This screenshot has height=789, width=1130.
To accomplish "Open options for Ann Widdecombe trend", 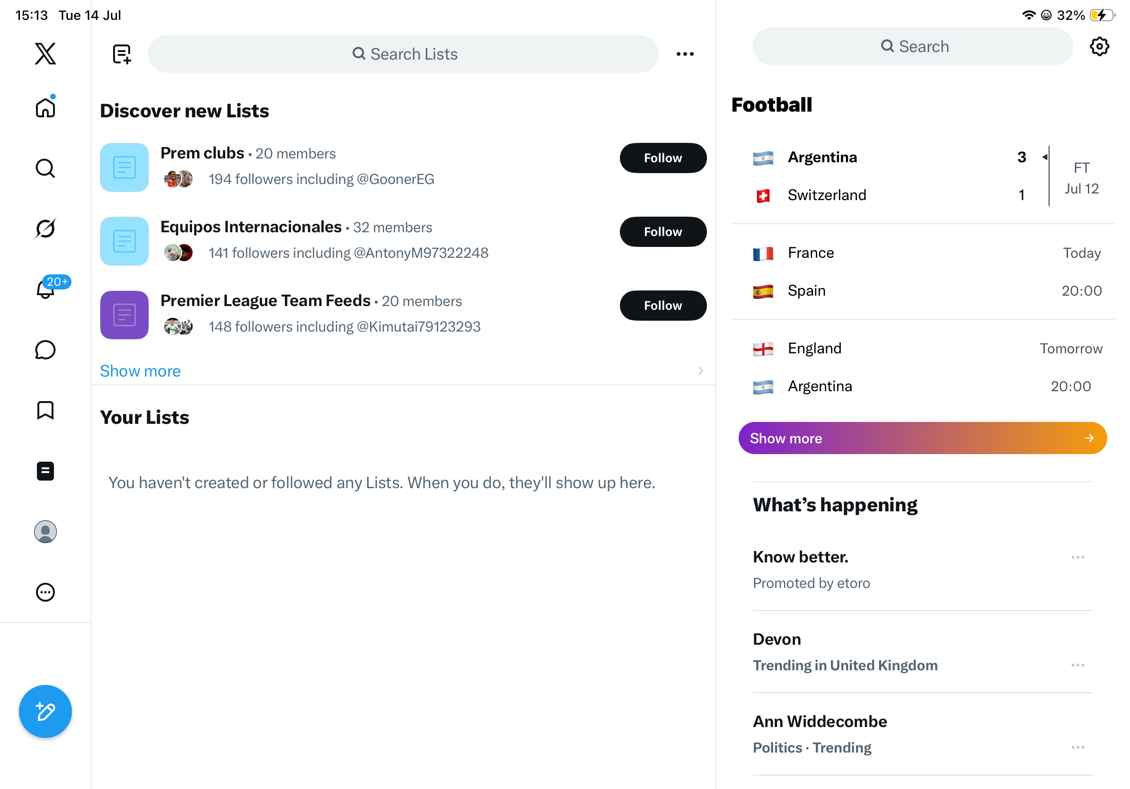I will [1078, 748].
